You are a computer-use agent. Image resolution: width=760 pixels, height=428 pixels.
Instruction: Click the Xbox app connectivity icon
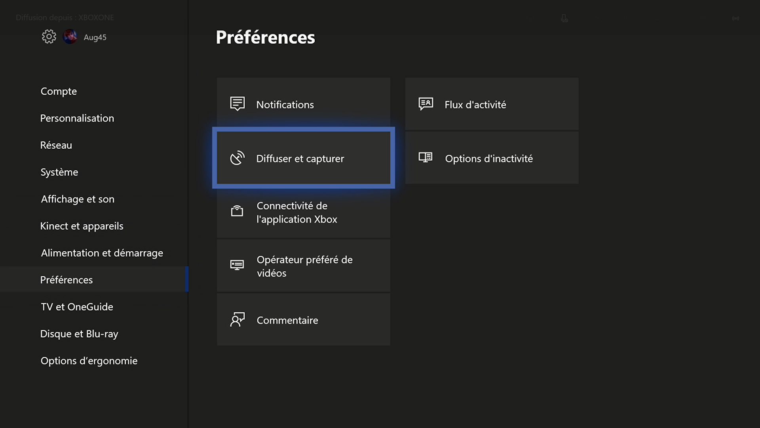[237, 211]
